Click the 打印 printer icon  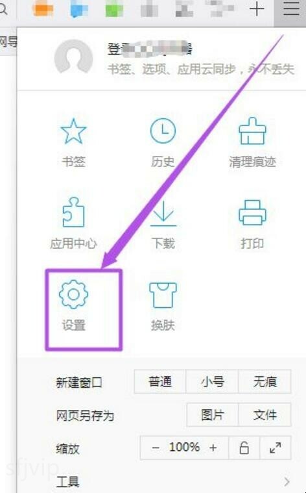[x=252, y=212]
